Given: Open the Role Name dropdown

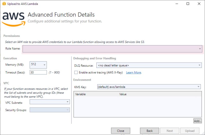Looking at the screenshot, I should click(x=112, y=49).
